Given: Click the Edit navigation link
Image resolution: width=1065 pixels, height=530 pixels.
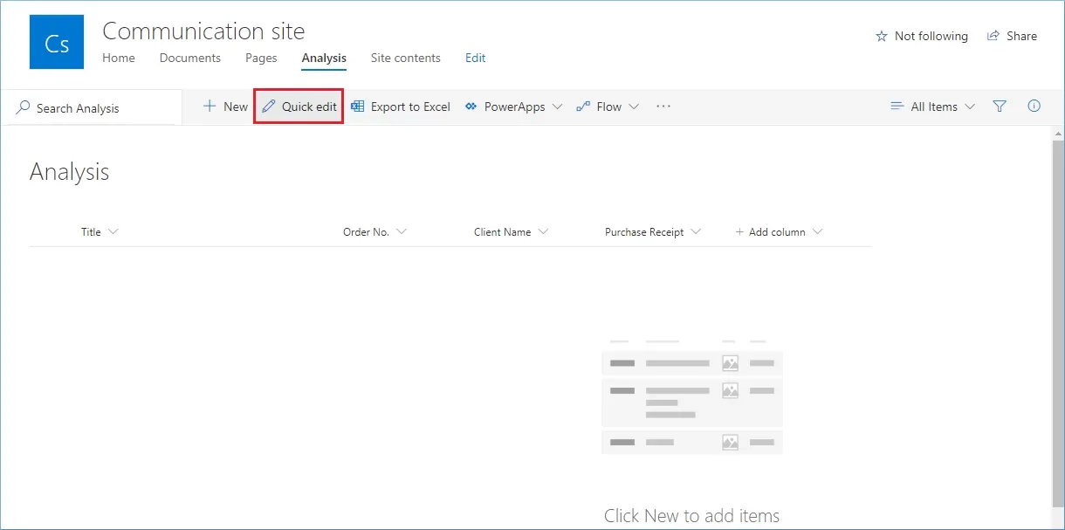Looking at the screenshot, I should [476, 58].
